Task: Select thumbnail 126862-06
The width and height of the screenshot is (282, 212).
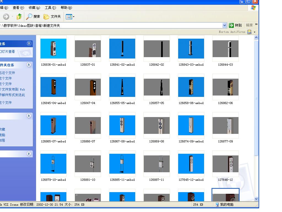Action: pos(226,87)
